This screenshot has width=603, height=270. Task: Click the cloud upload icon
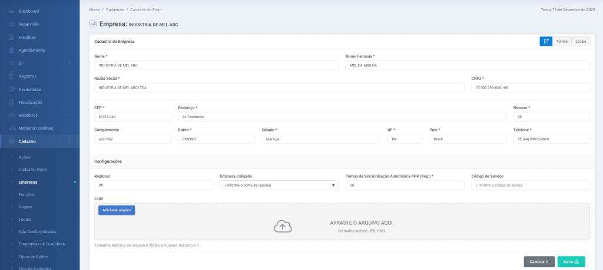click(x=283, y=226)
